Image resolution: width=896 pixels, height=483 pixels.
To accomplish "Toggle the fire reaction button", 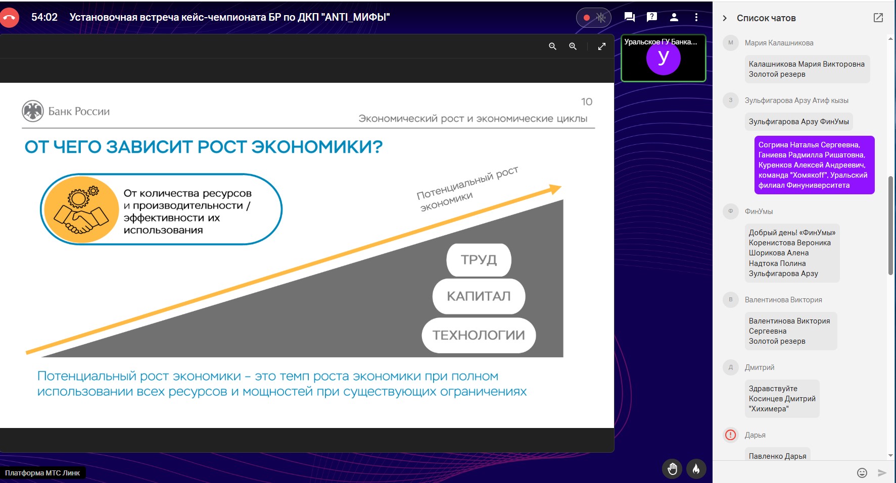I will coord(696,469).
